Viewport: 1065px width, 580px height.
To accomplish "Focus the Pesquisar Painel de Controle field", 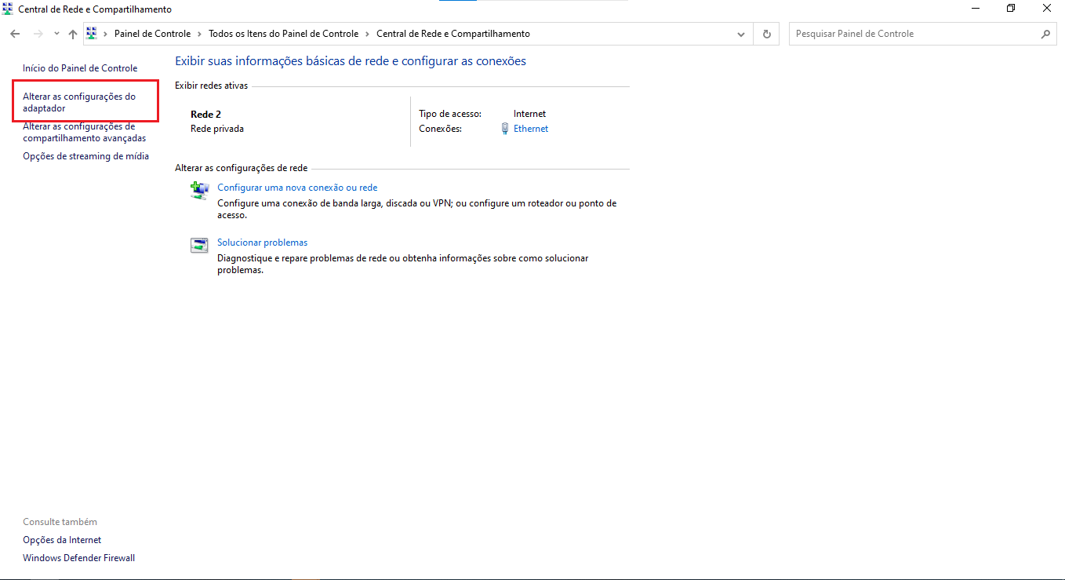I will tap(914, 34).
